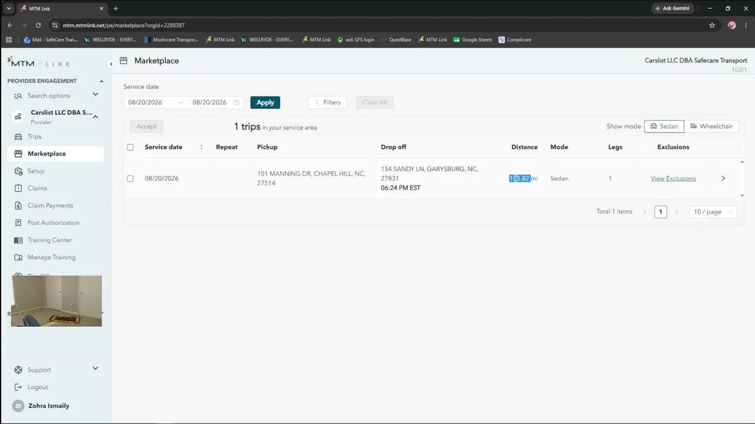Image resolution: width=755 pixels, height=424 pixels.
Task: Open the GFS login bookmark
Action: click(x=356, y=40)
